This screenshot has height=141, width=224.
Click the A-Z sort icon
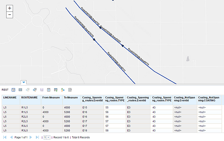63,90
